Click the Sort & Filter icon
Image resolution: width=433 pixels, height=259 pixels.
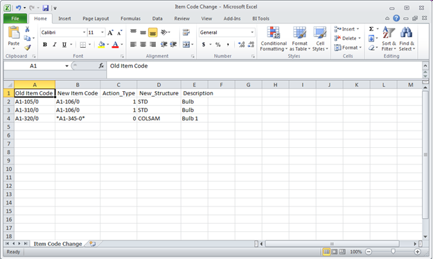[x=389, y=32]
